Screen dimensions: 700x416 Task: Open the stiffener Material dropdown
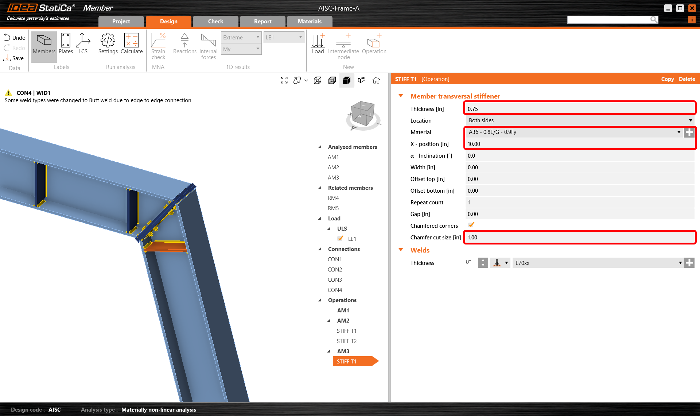coord(679,132)
